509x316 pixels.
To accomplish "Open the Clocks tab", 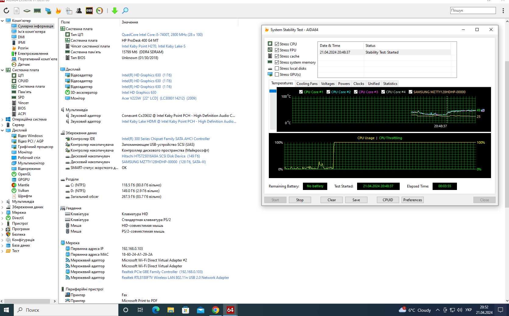I will tap(359, 84).
